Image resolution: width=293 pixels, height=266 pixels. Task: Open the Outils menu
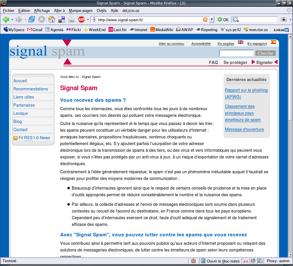pos(101,11)
